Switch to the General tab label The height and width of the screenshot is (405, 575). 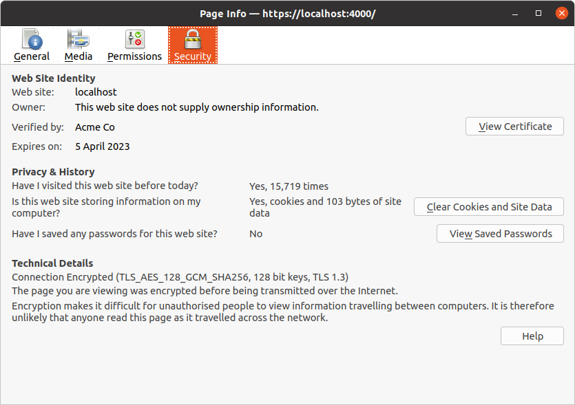pyautogui.click(x=32, y=56)
